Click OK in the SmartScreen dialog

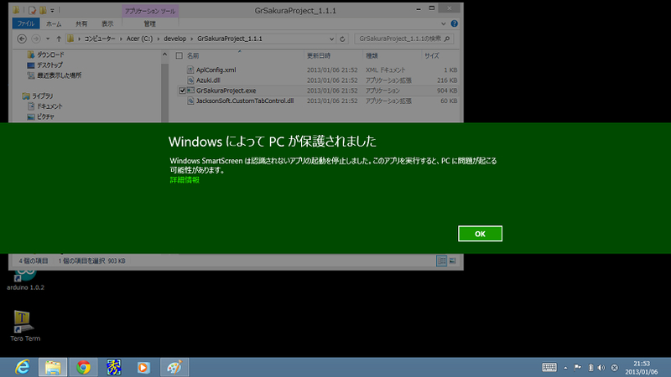480,234
